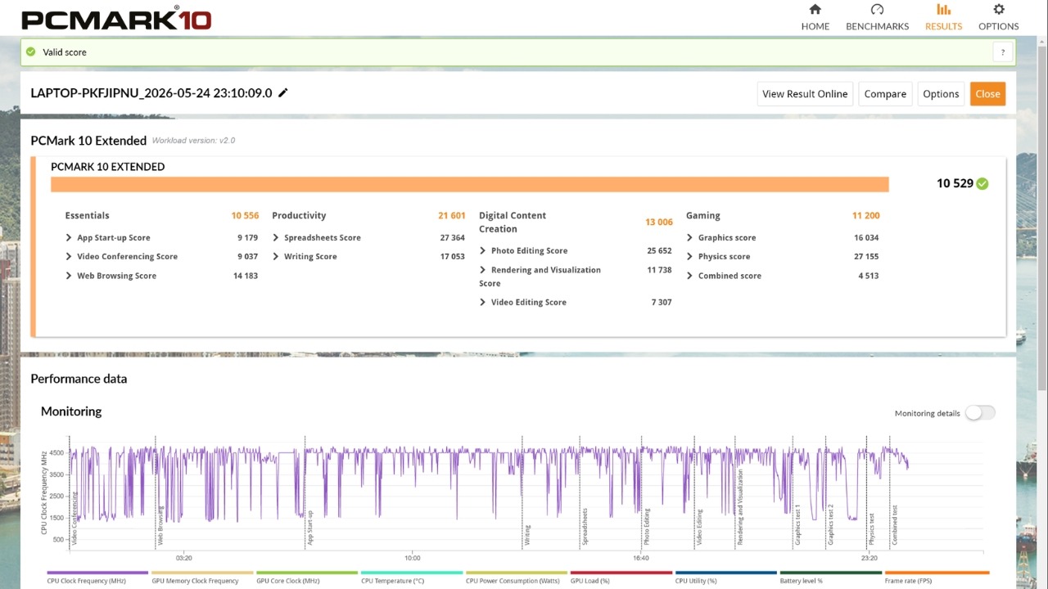Click the Graphics test 1 chart marker

pyautogui.click(x=798, y=525)
